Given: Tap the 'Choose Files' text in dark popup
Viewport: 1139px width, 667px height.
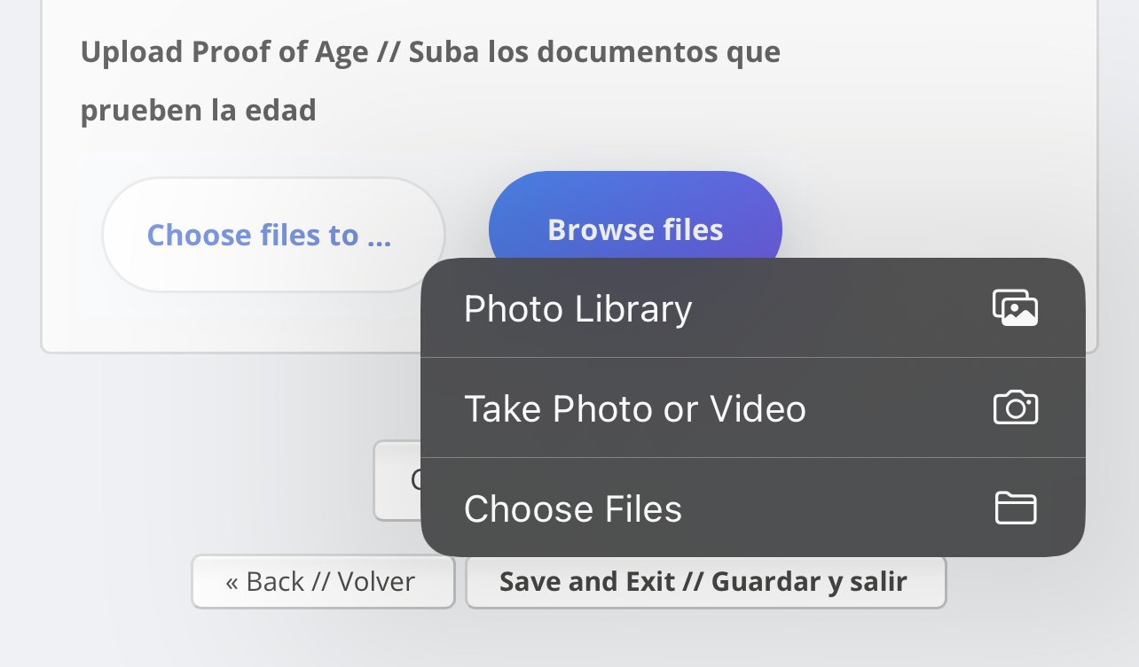Looking at the screenshot, I should (573, 508).
